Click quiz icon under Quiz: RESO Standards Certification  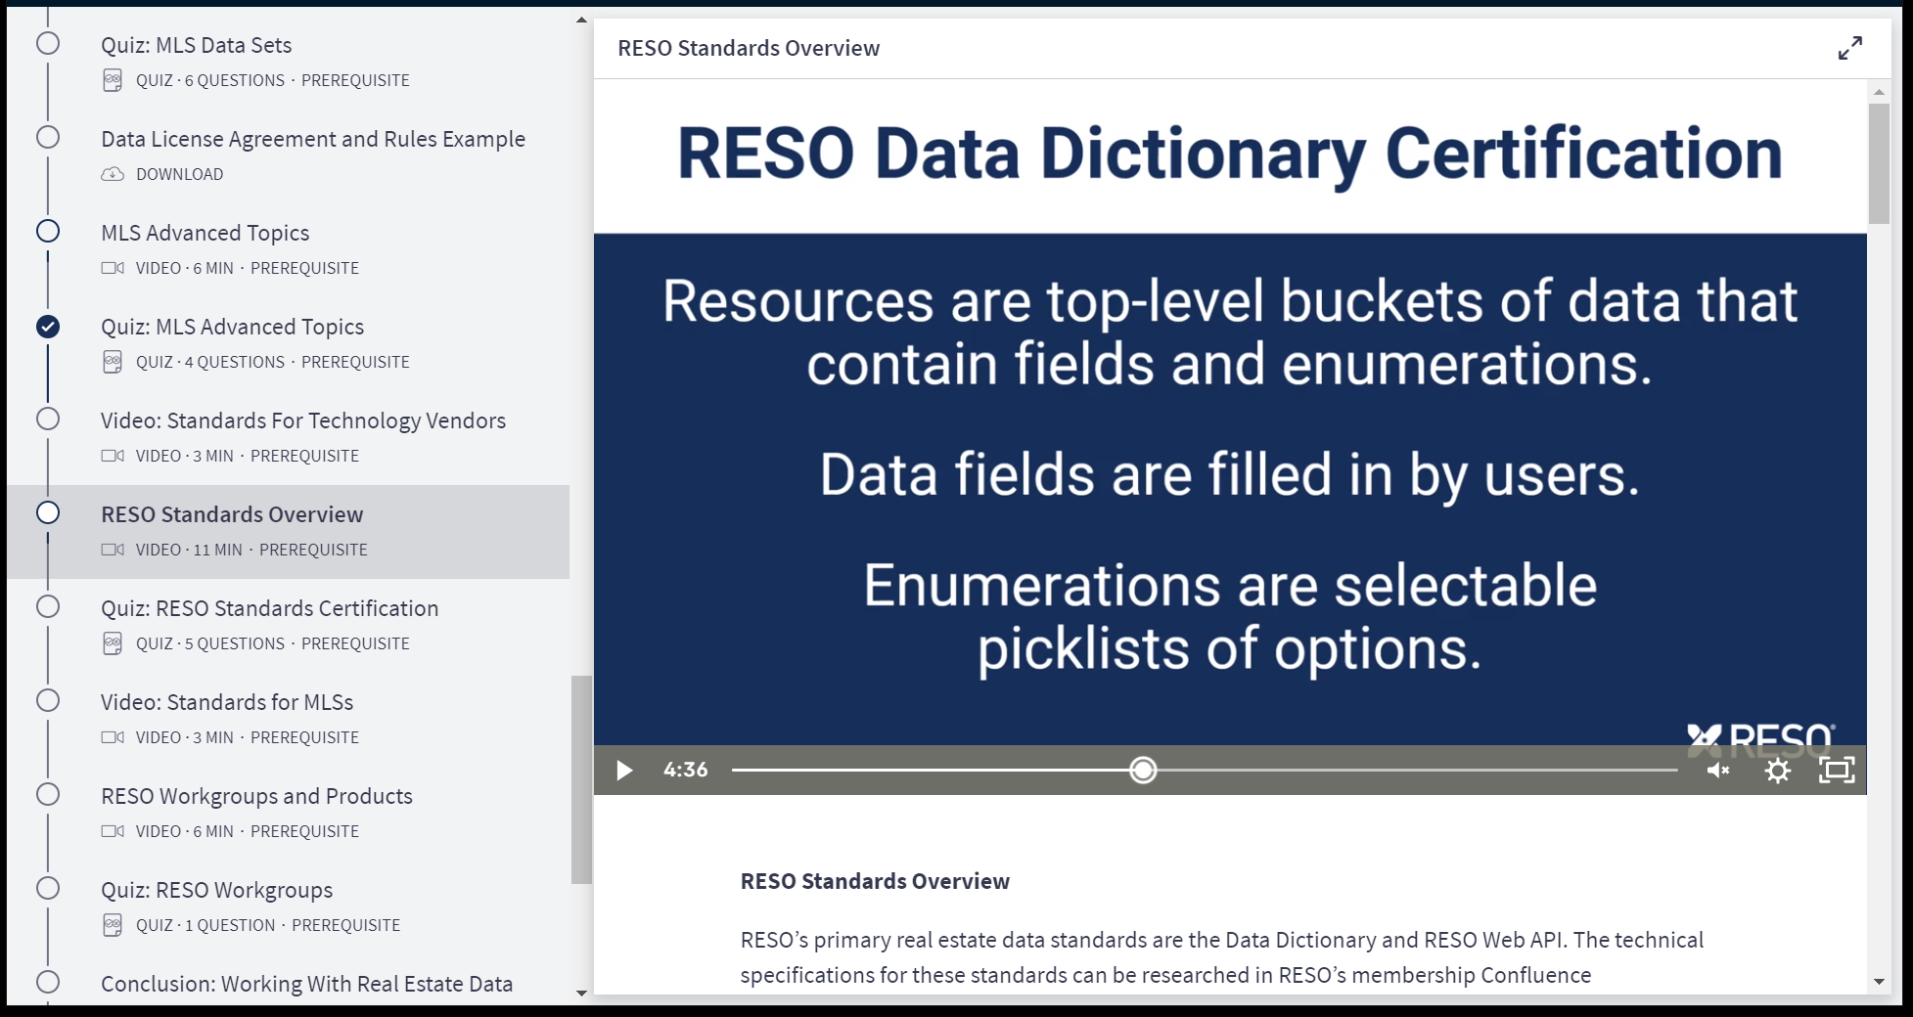point(113,643)
